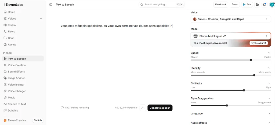This screenshot has width=275, height=125.
Task: Expand the Language section
Action: click(231, 113)
